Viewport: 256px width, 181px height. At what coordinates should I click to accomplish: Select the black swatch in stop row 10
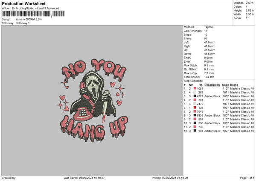point(195,123)
